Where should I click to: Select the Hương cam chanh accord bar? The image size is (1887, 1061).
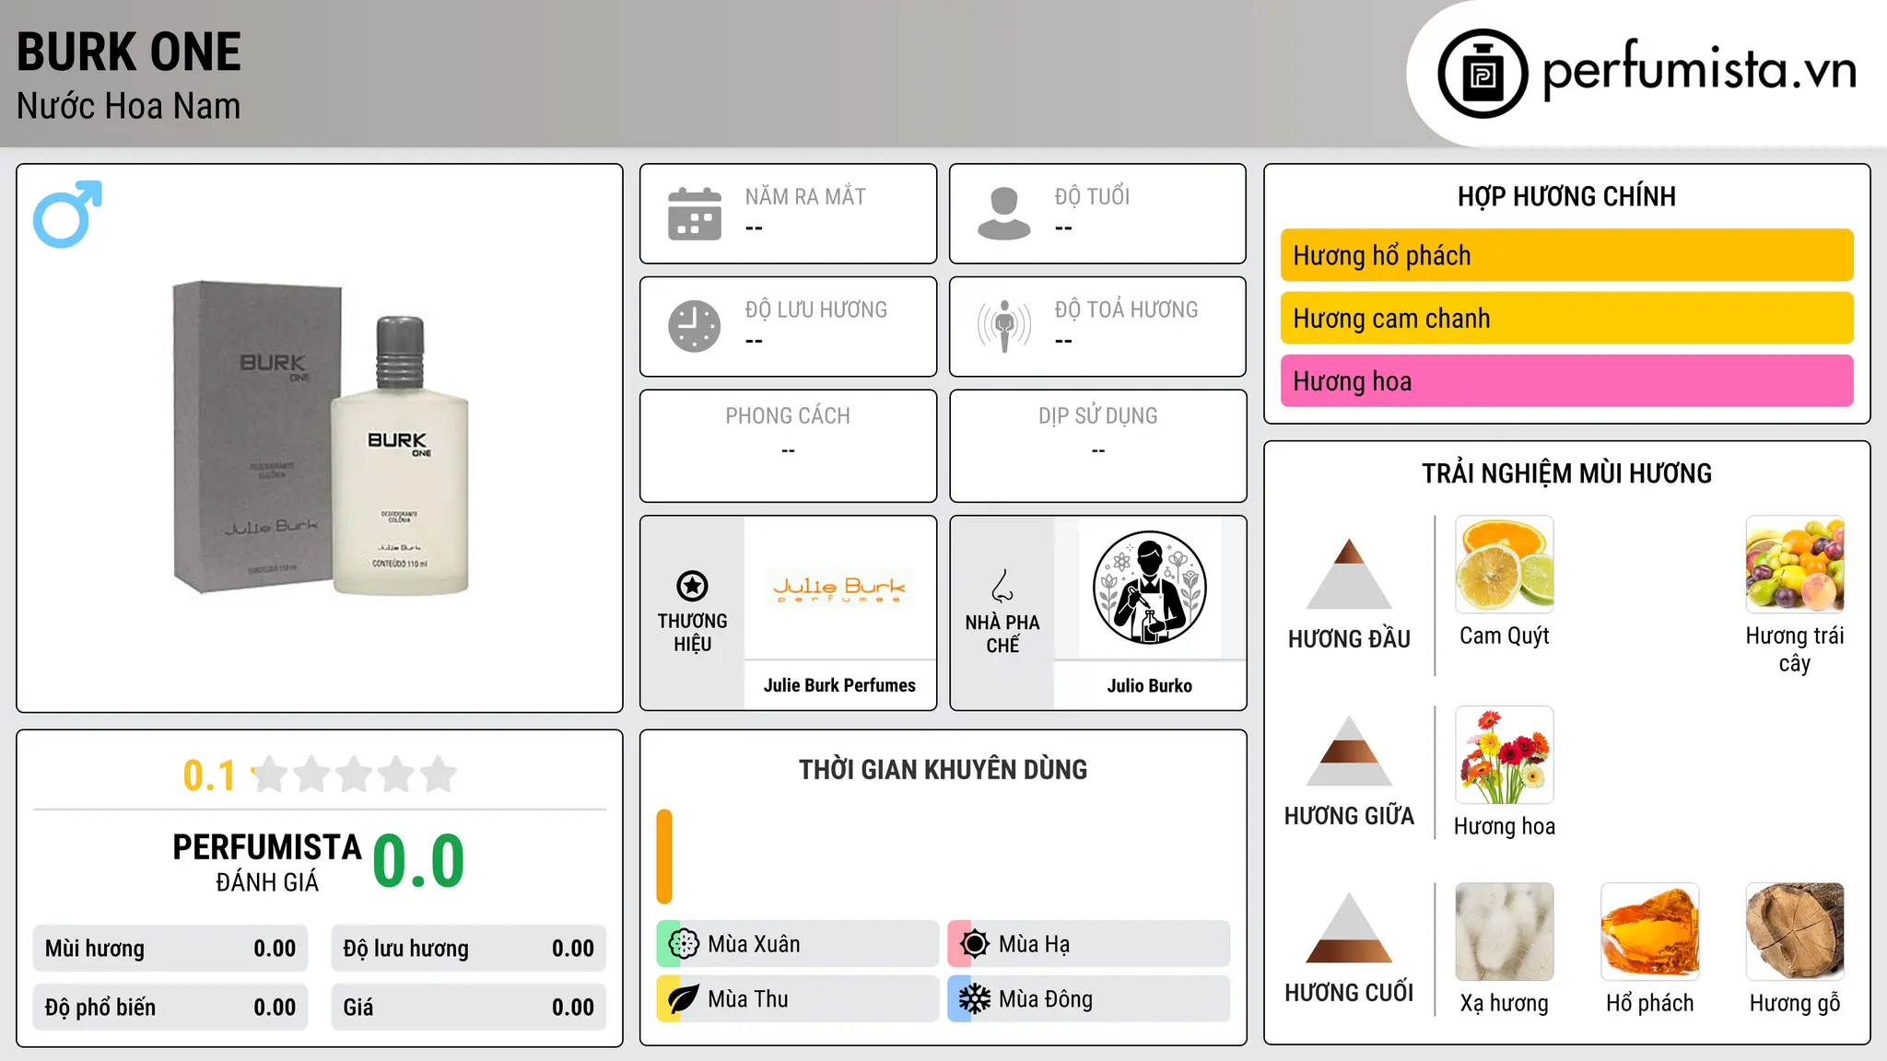point(1566,318)
